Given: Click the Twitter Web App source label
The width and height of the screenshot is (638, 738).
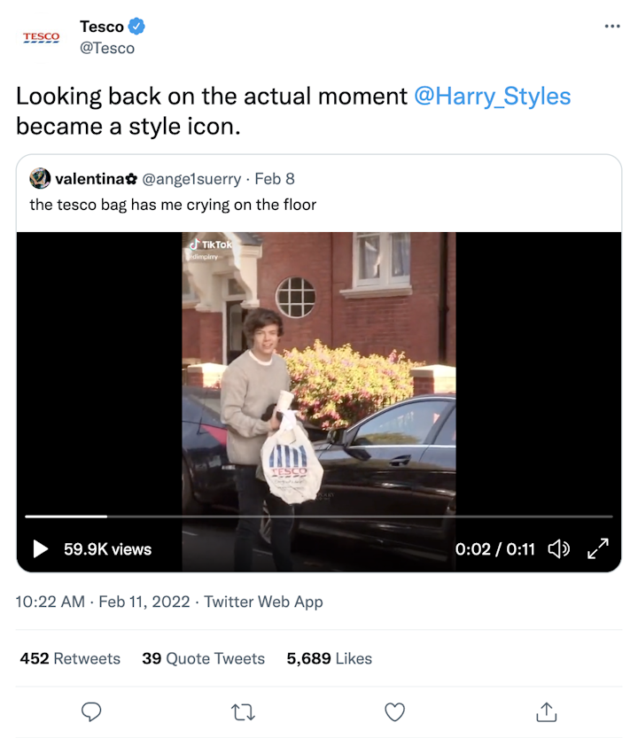Looking at the screenshot, I should pyautogui.click(x=263, y=602).
